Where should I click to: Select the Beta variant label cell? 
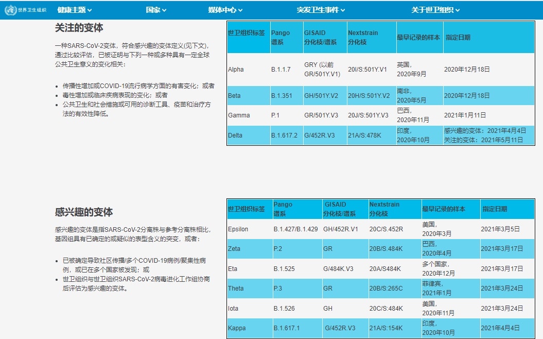(x=234, y=96)
